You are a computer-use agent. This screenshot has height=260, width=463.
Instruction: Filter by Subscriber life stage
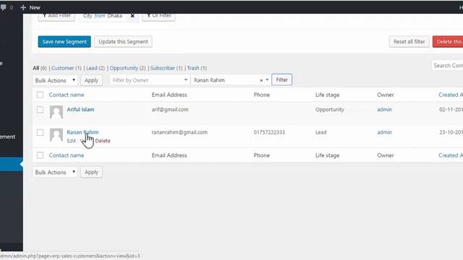(163, 68)
